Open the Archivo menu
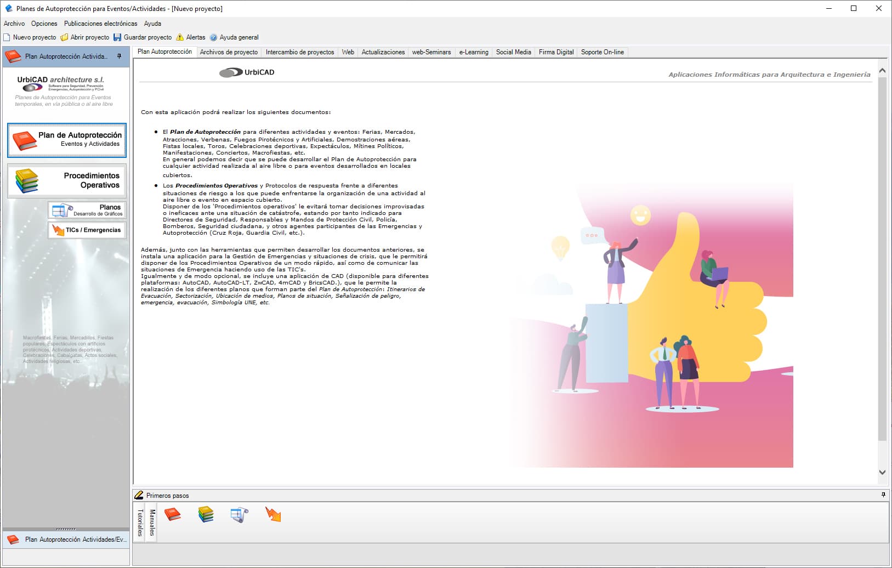The height and width of the screenshot is (568, 892). 14,24
